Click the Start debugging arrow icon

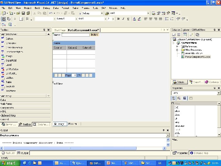(x=80, y=14)
